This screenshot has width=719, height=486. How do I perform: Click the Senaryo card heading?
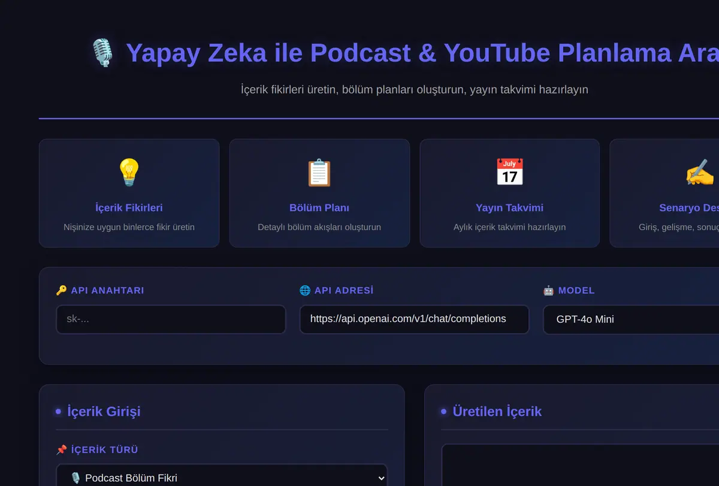689,208
